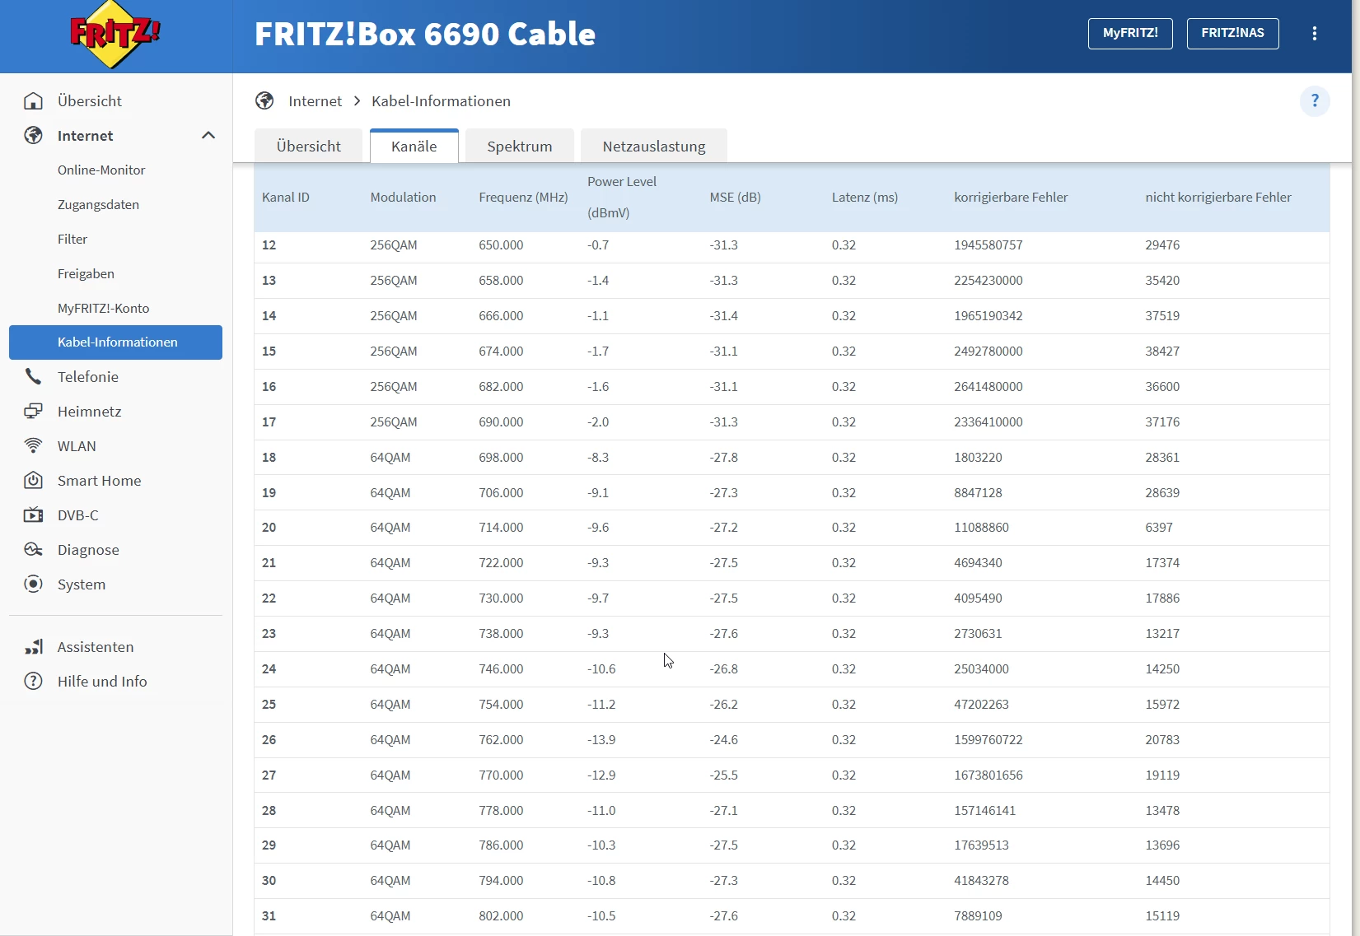The width and height of the screenshot is (1360, 936).
Task: Click the Diagnose icon
Action: pos(33,550)
